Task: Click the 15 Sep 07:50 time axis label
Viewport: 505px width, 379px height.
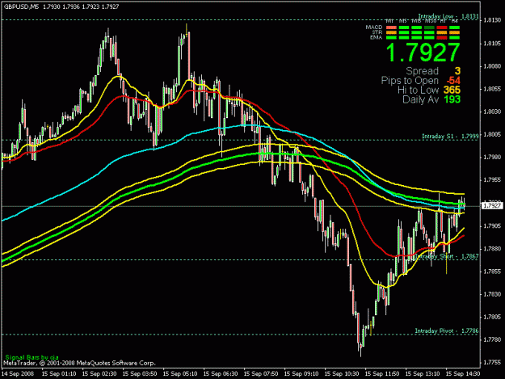Action: [x=261, y=374]
